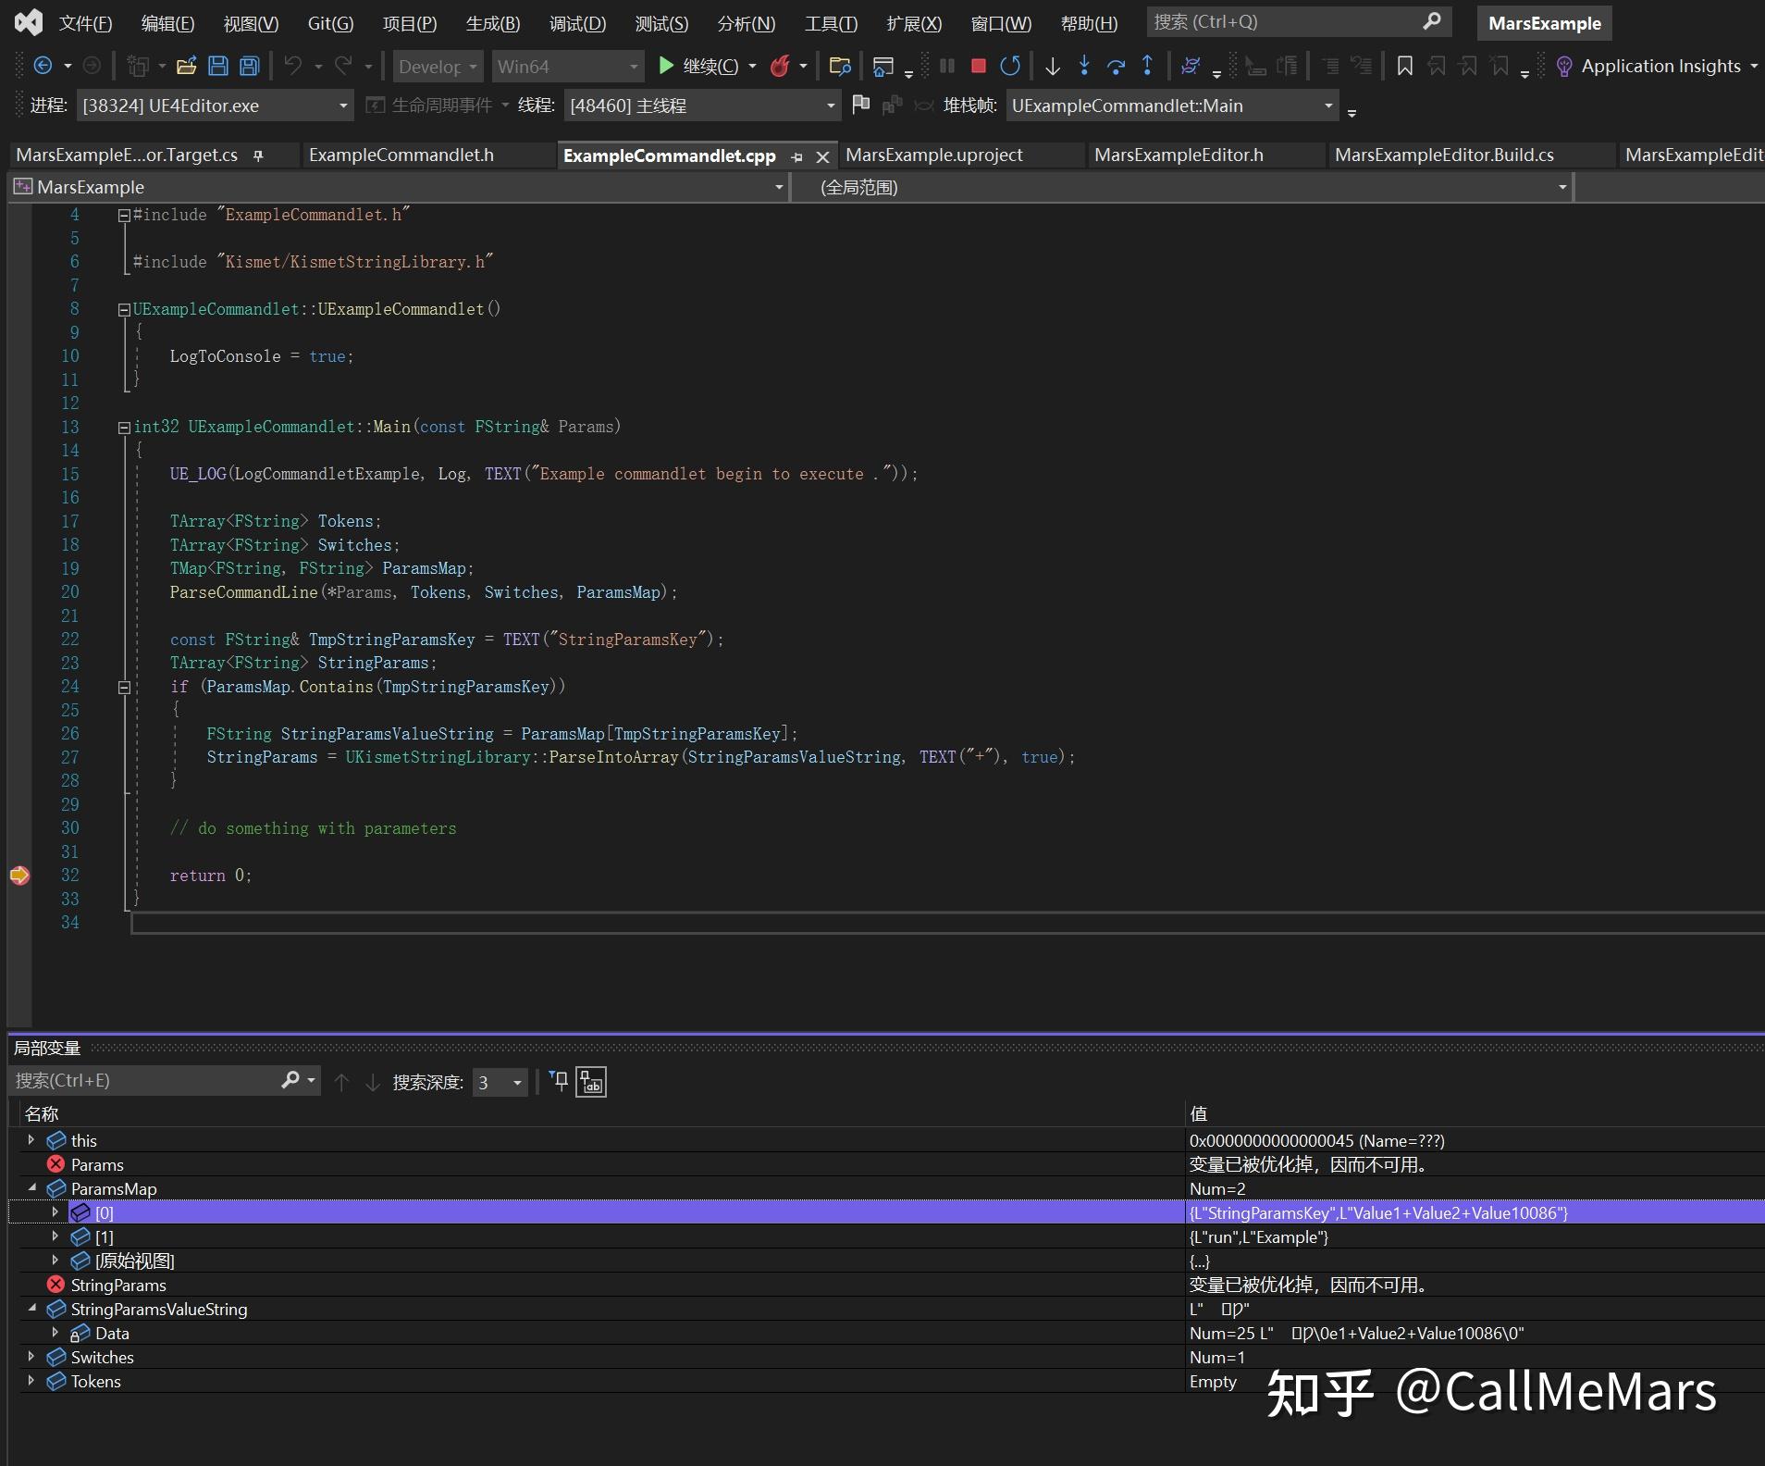Find next result with the down arrow in Locals
1765x1466 pixels.
[x=373, y=1082]
